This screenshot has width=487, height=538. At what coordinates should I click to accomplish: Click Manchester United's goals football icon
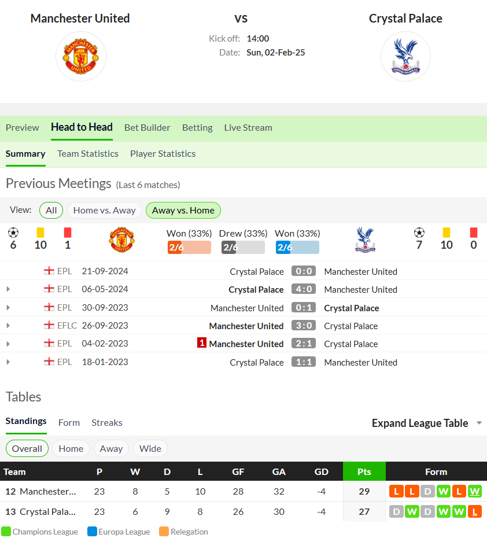click(13, 233)
